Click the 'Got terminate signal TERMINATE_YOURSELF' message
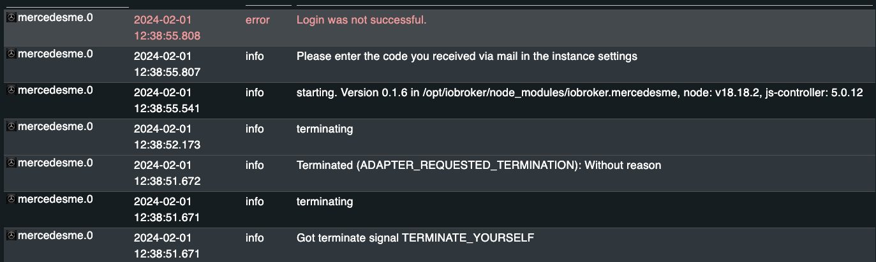Viewport: 876px width, 262px height. pos(415,238)
